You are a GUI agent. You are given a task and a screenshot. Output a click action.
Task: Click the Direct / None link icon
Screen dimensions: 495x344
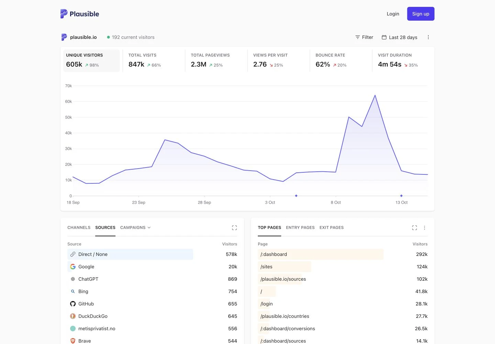tap(73, 254)
